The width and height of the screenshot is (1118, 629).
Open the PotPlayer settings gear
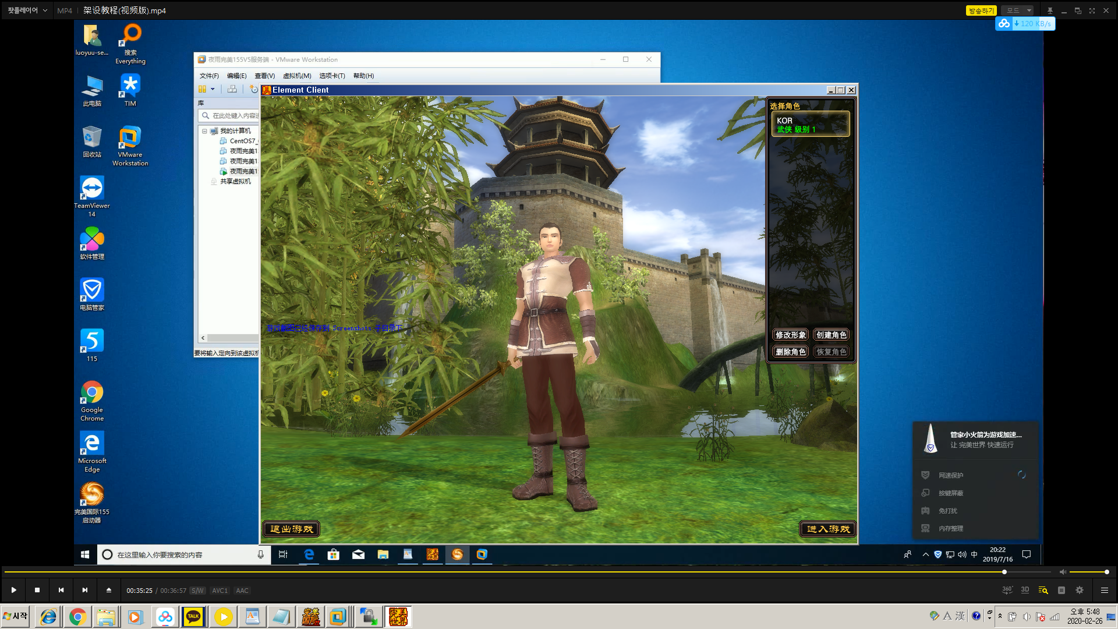(x=1080, y=590)
